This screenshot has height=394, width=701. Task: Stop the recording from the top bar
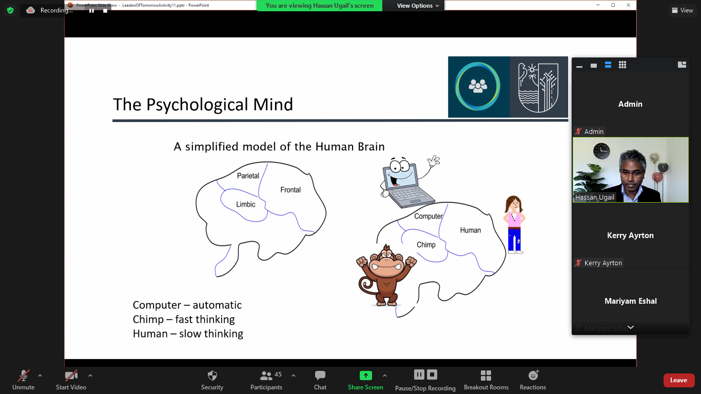tap(105, 10)
